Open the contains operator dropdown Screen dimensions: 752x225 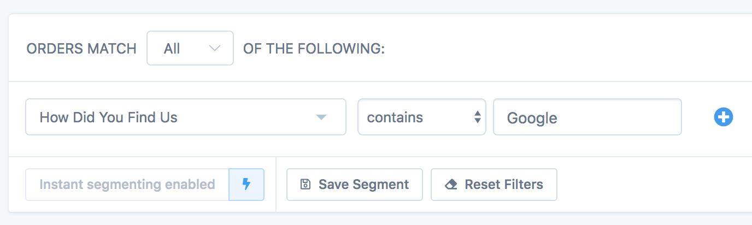(421, 117)
